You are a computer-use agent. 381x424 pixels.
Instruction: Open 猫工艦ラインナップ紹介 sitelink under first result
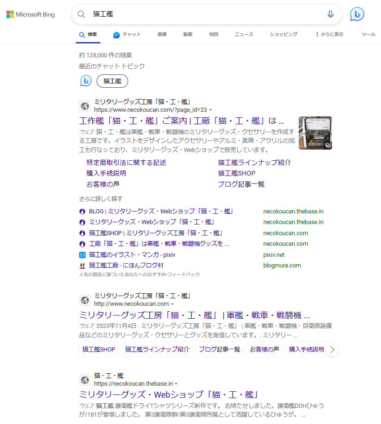(255, 163)
